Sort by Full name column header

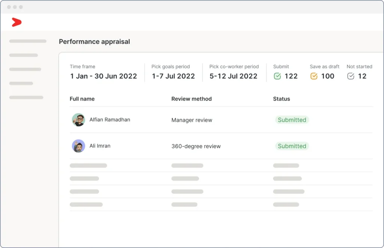coord(82,99)
